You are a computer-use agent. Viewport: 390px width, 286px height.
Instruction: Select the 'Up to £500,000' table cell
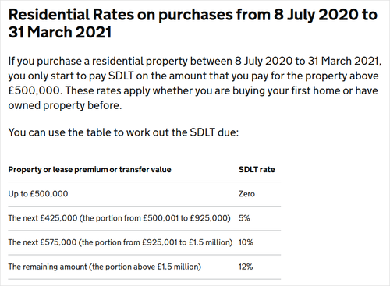[x=38, y=194]
